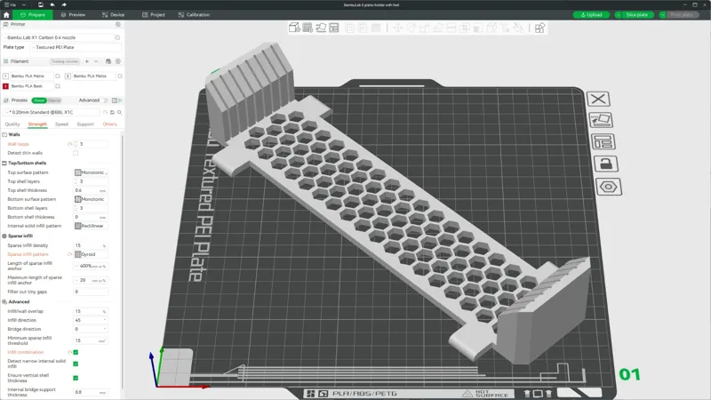The height and width of the screenshot is (400, 711).
Task: Switch to the Preview tab
Action: point(74,14)
